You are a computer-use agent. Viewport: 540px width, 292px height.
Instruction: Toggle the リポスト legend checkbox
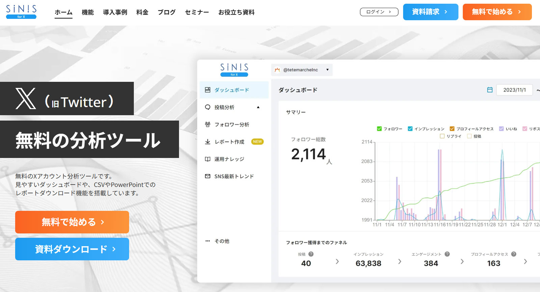click(x=525, y=129)
